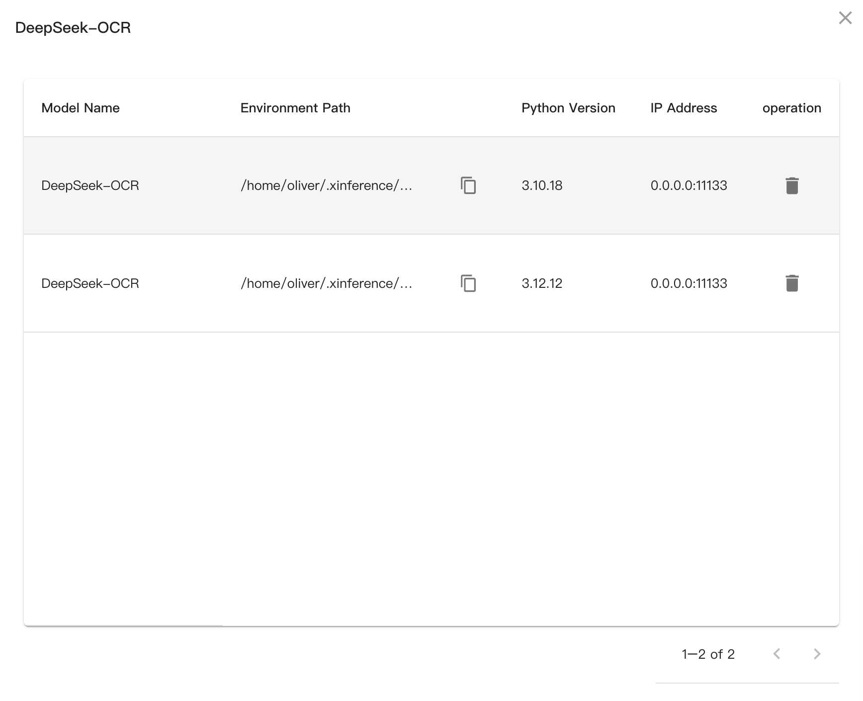Select DeepSeek-OCR name in the 3.10.18 row
Viewport: 863px width, 701px height.
(90, 185)
